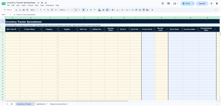Open the Supplier column filter button

click(x=76, y=29)
